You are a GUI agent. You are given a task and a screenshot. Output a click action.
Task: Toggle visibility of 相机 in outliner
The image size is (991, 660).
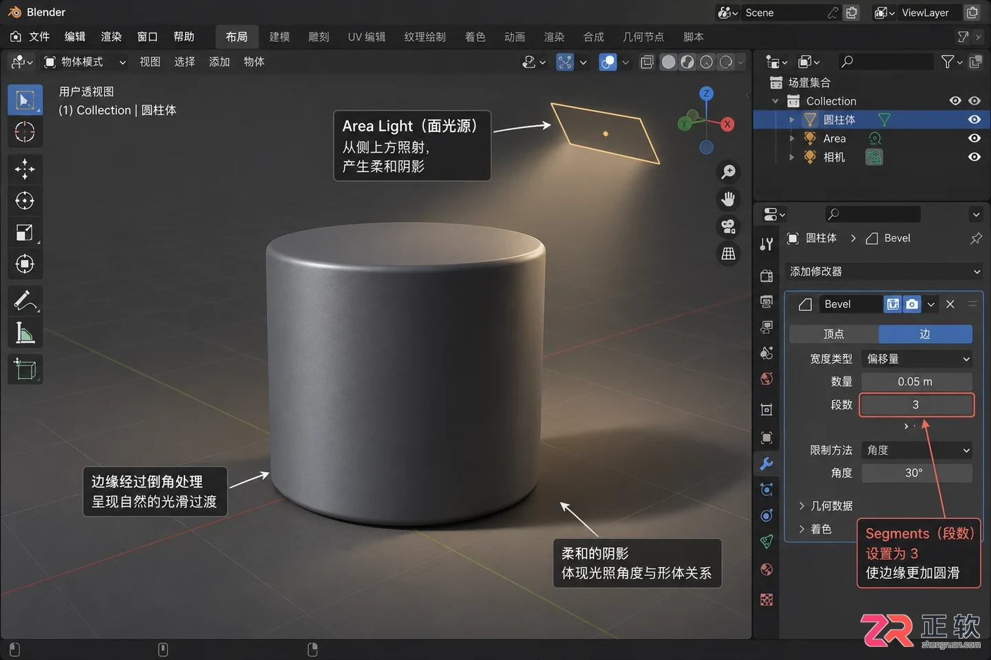point(974,157)
